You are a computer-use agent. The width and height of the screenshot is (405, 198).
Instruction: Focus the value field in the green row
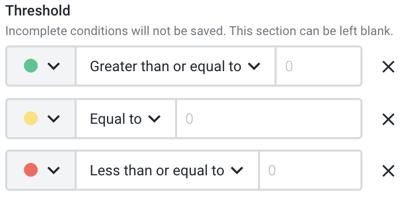(318, 66)
